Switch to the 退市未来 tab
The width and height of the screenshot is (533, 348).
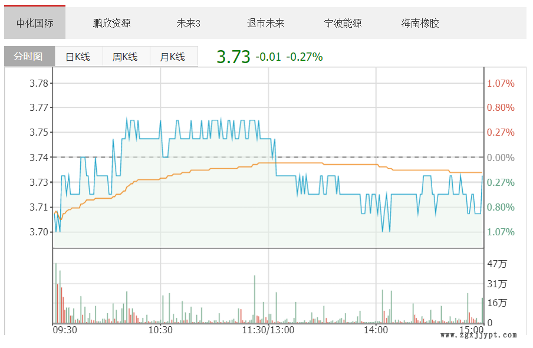(x=265, y=23)
